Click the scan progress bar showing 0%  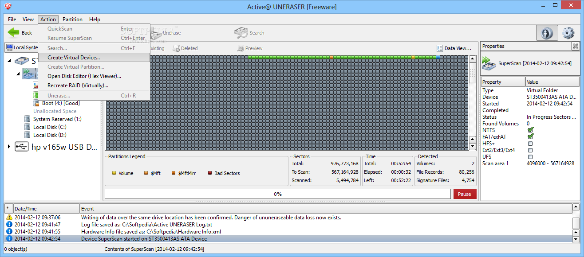(x=278, y=194)
